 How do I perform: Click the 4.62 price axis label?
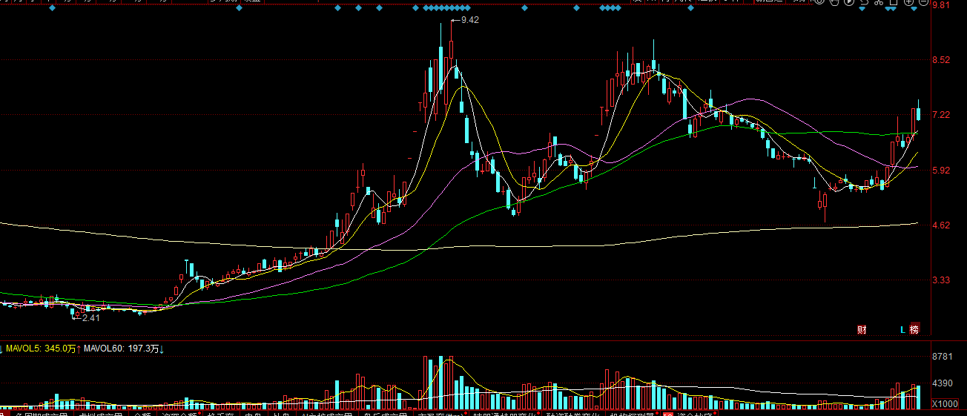941,225
